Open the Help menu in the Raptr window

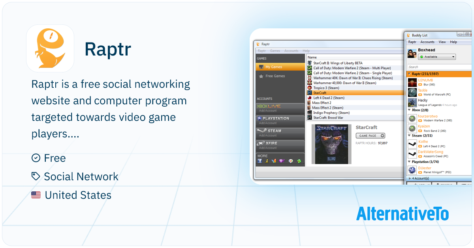(x=306, y=51)
